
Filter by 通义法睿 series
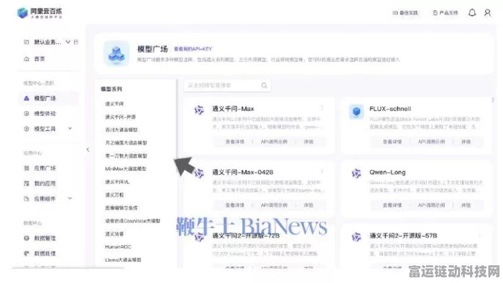(114, 234)
